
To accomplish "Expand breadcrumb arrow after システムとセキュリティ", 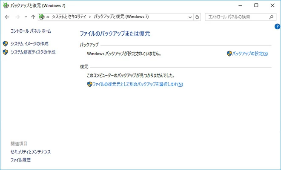I will (90, 17).
